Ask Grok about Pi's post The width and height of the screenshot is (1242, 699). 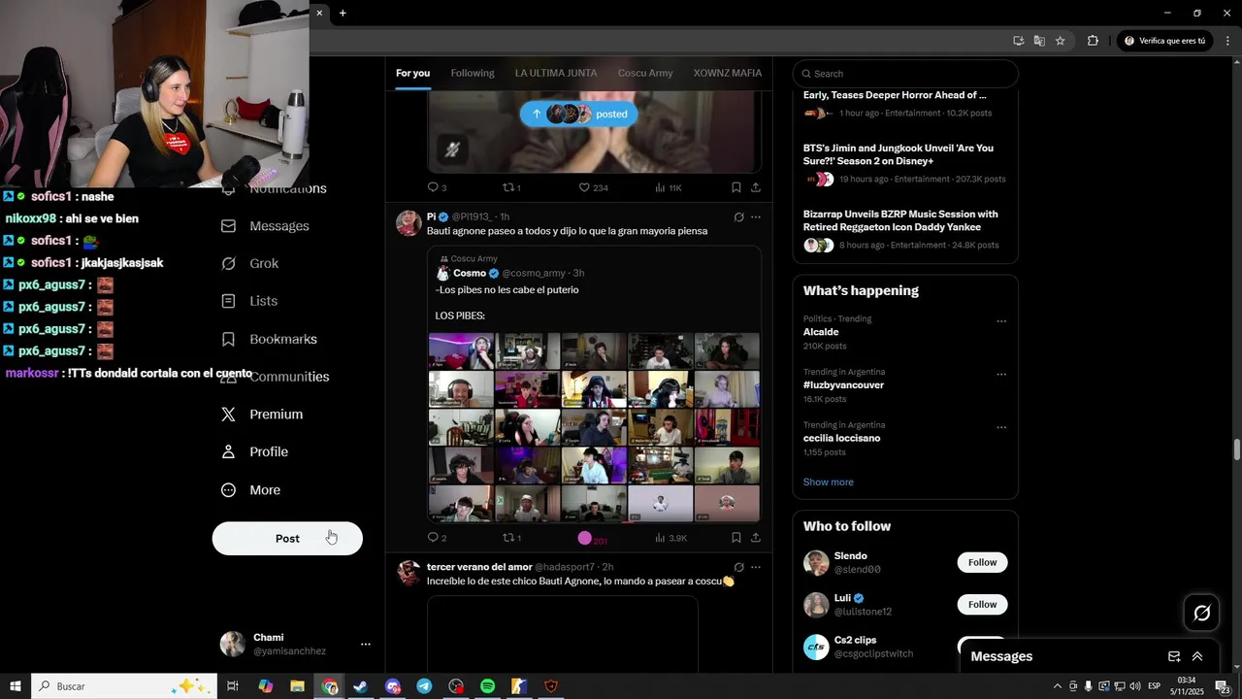[738, 217]
